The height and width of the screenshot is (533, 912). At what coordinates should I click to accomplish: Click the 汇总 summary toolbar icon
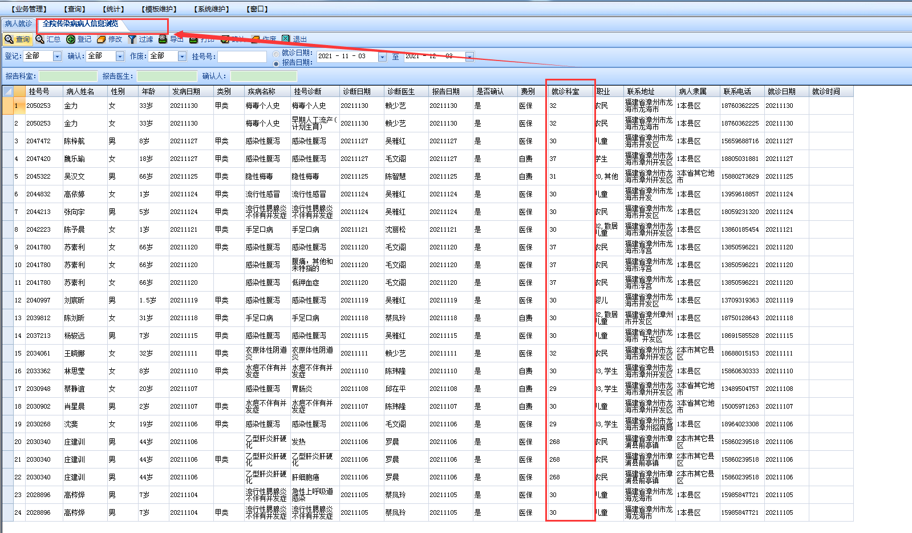[x=40, y=39]
